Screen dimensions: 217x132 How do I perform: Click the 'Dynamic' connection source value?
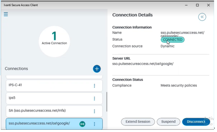coord(168,46)
